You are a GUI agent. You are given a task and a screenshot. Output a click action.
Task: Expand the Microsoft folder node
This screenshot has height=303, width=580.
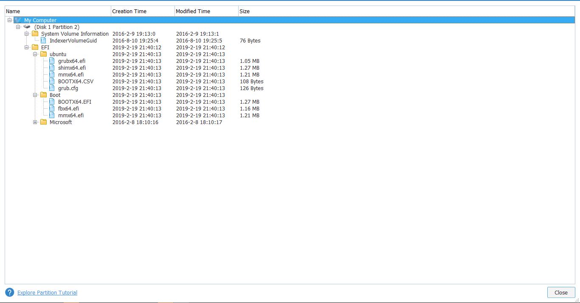pyautogui.click(x=35, y=122)
